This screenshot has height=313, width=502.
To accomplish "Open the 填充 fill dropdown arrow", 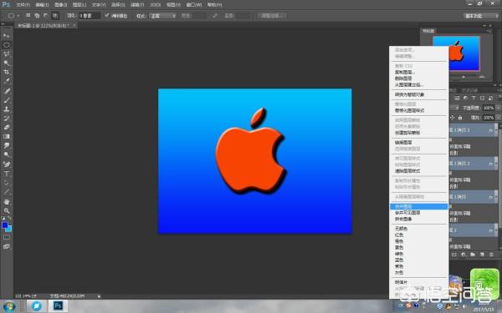I will (498, 118).
